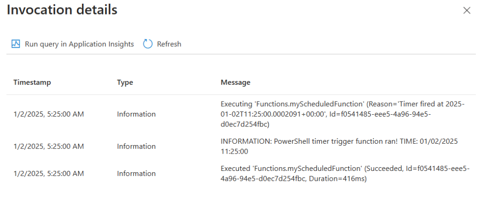Select the Type column header
This screenshot has width=480, height=199.
[125, 82]
